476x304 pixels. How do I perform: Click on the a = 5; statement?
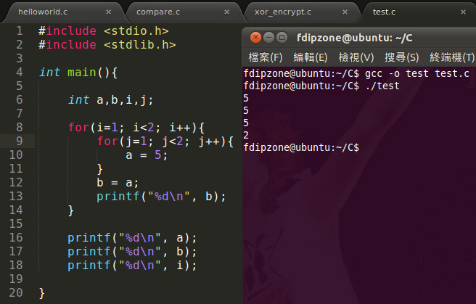point(147,155)
